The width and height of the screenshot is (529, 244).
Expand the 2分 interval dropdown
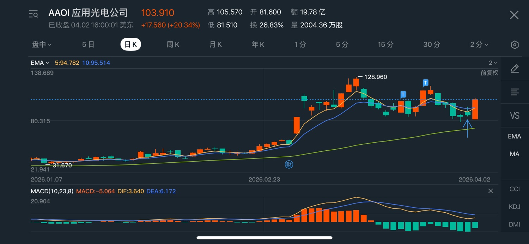coord(479,45)
